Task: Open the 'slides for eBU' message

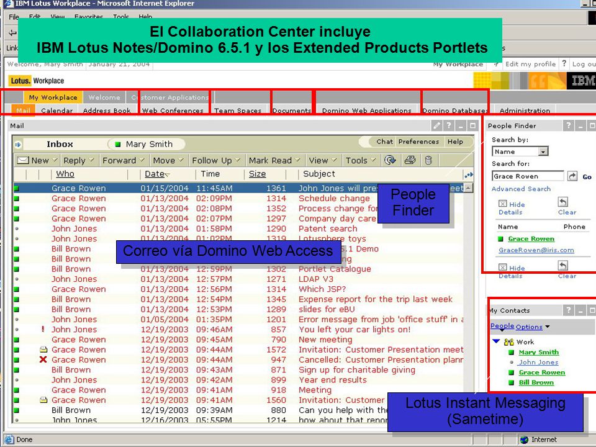Action: [x=238, y=309]
